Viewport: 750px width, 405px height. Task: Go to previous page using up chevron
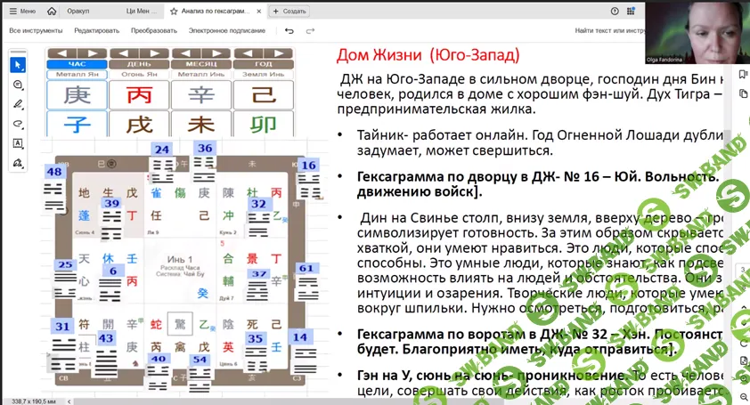[744, 307]
